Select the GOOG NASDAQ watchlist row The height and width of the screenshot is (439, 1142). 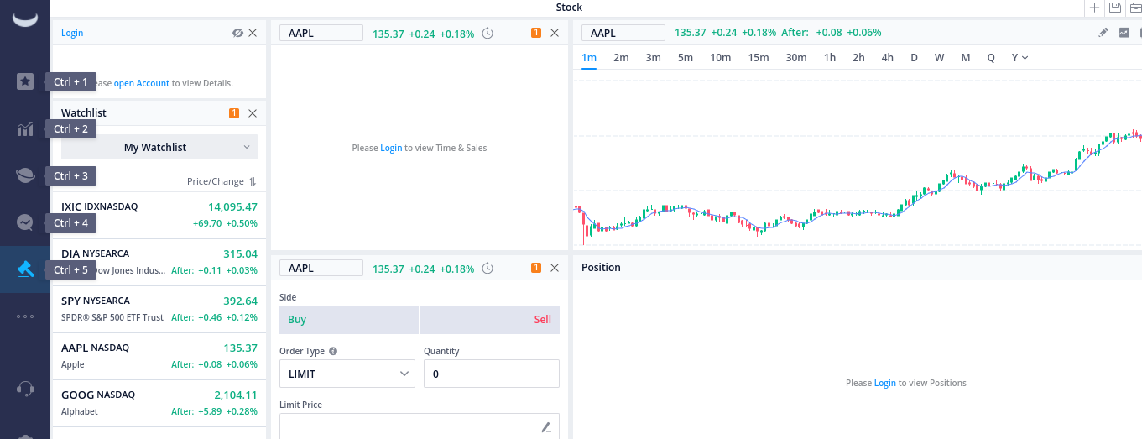(159, 403)
